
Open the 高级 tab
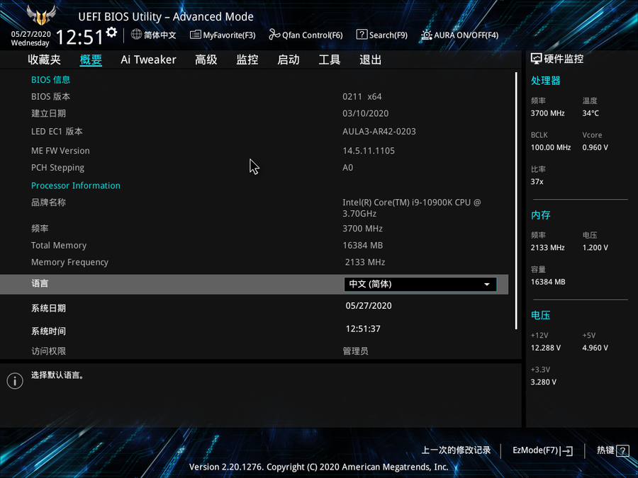click(x=206, y=60)
